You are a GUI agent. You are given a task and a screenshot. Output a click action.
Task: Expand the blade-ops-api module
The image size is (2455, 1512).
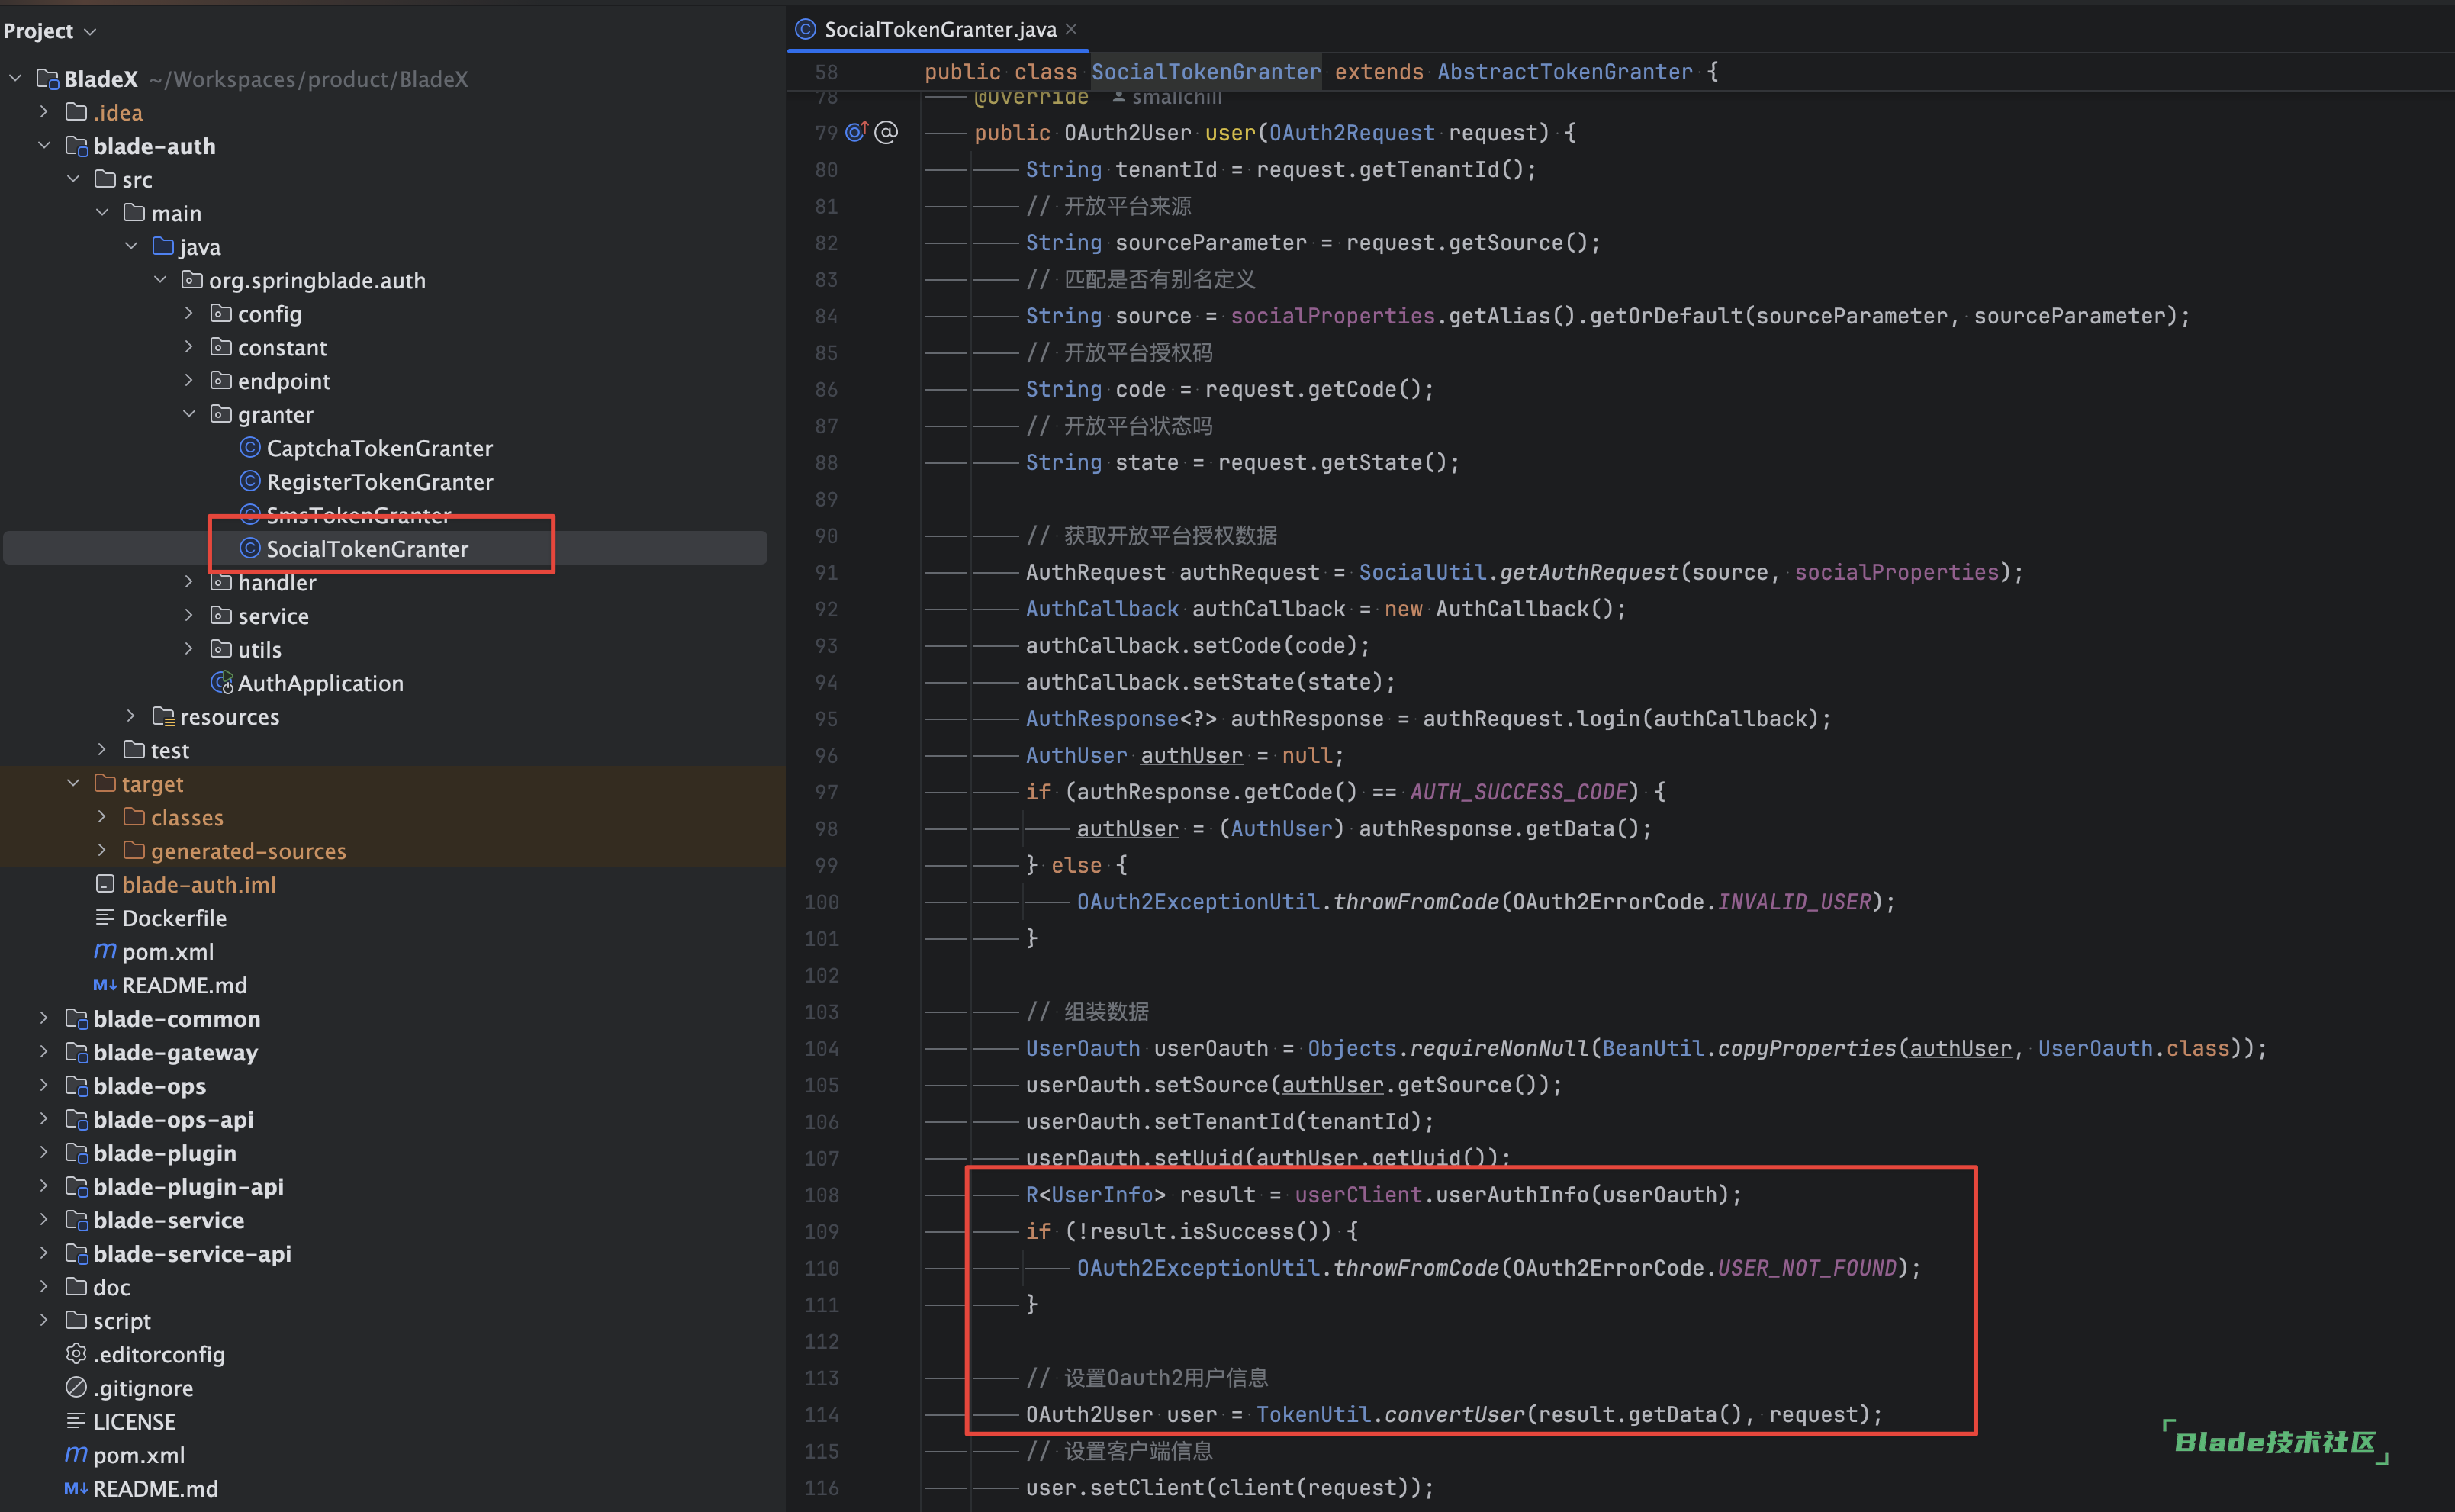(44, 1119)
